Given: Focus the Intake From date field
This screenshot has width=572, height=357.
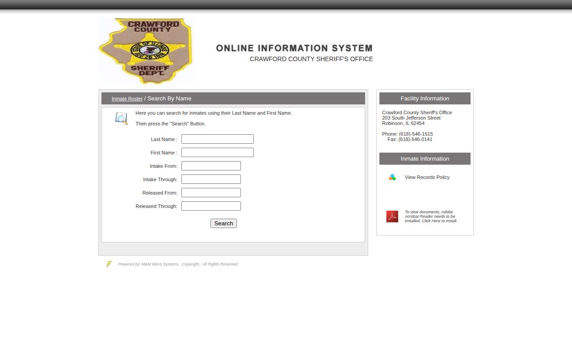Looking at the screenshot, I should tap(211, 166).
